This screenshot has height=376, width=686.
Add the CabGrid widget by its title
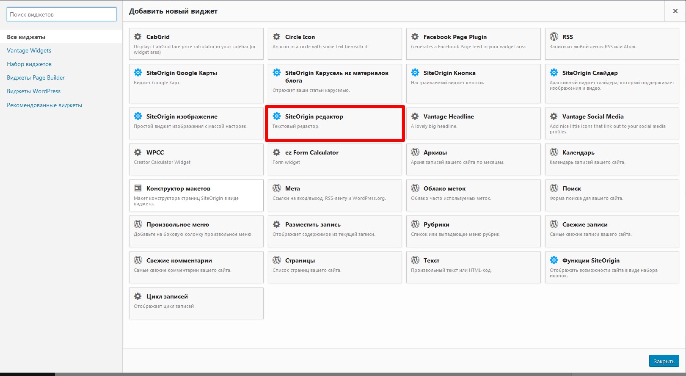158,37
